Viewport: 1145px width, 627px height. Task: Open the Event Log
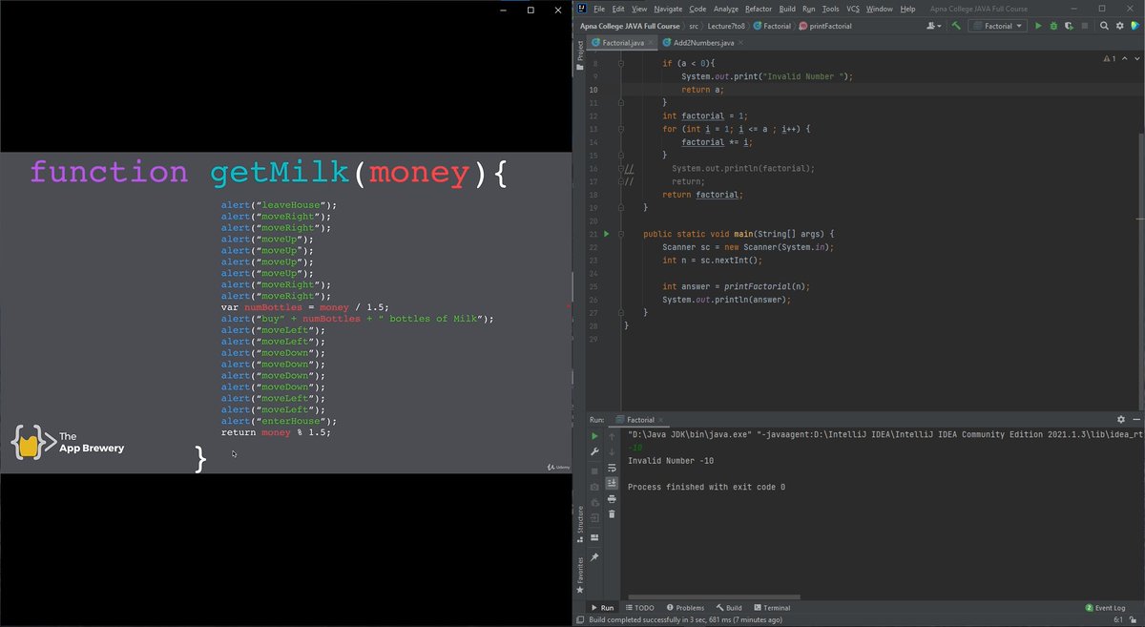click(1105, 608)
